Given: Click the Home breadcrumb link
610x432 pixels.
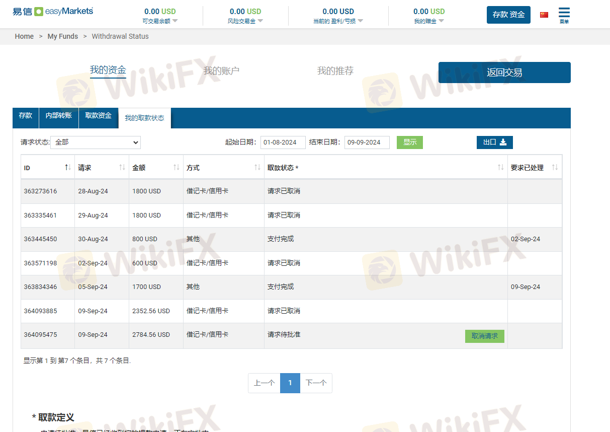Looking at the screenshot, I should pyautogui.click(x=24, y=36).
